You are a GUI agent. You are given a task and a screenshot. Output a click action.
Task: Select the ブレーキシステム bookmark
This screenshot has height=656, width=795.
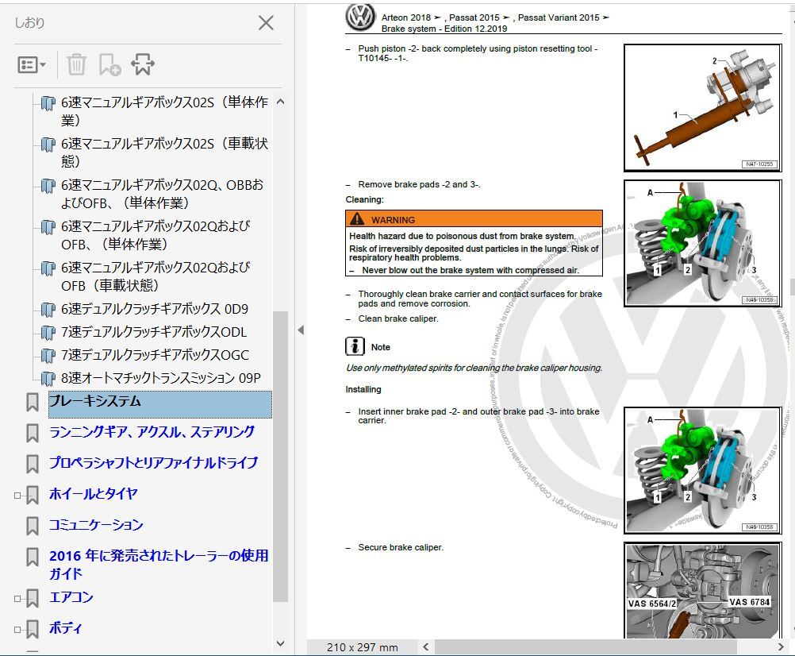pos(160,404)
